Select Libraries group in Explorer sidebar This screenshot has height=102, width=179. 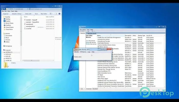coord(6,34)
